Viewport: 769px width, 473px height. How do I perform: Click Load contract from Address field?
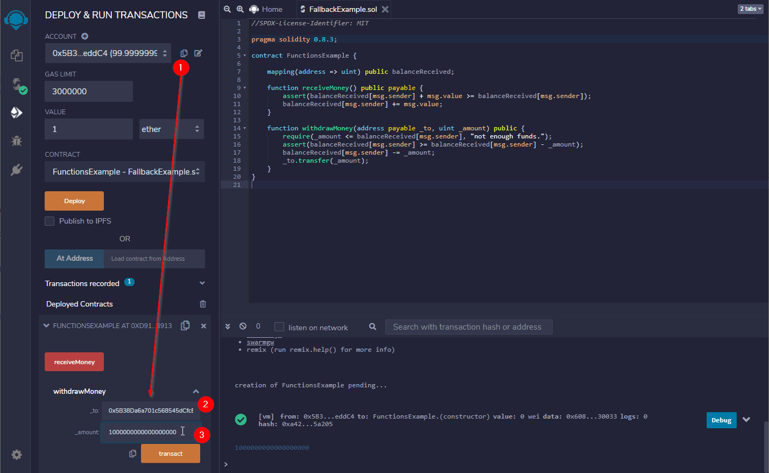coord(154,259)
